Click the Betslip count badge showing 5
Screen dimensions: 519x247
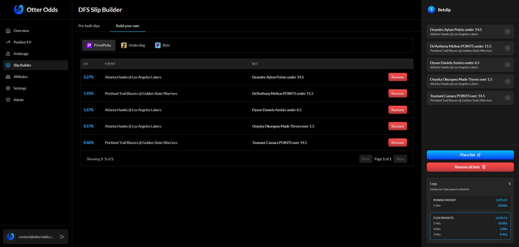pyautogui.click(x=431, y=9)
